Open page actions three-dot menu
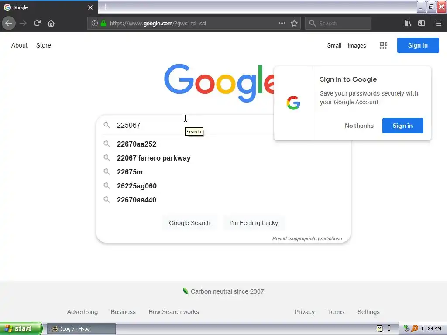This screenshot has height=335, width=447. 282,24
